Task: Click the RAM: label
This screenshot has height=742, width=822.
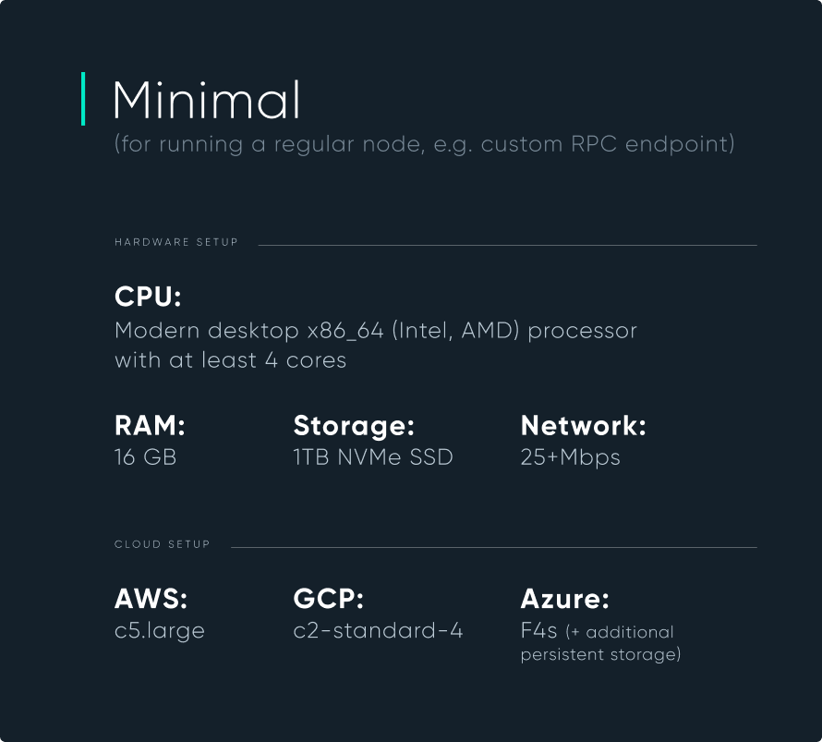Action: pyautogui.click(x=150, y=425)
